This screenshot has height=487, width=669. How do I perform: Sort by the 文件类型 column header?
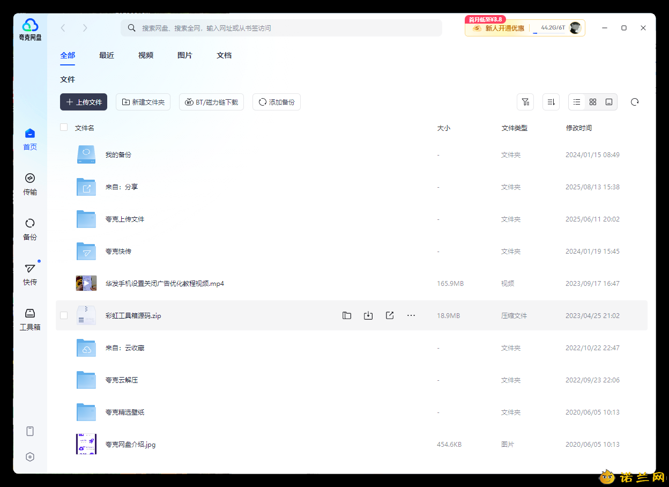pos(515,128)
